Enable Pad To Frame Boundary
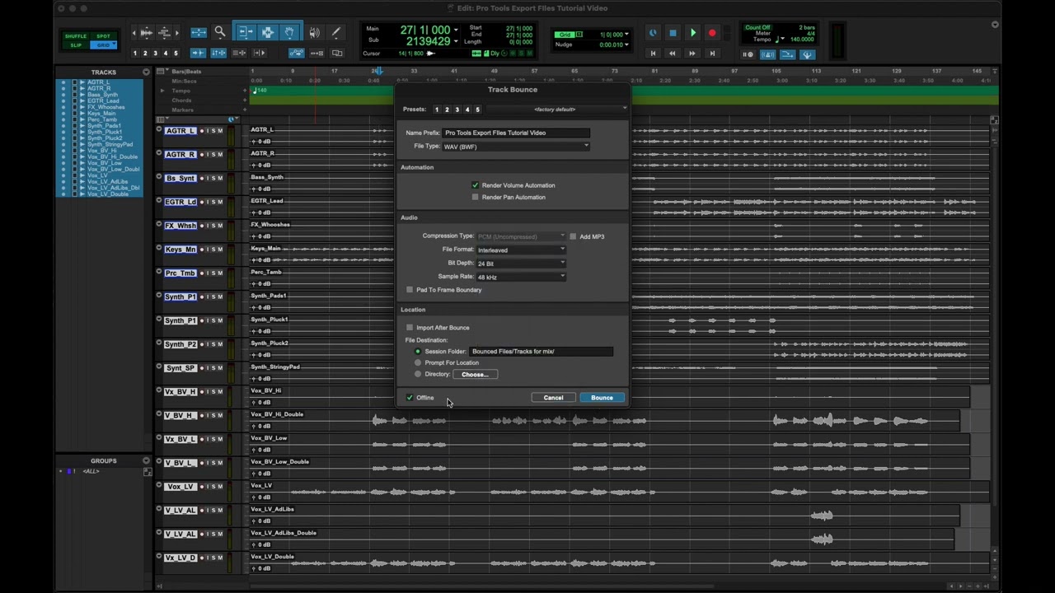Image resolution: width=1055 pixels, height=593 pixels. click(410, 290)
